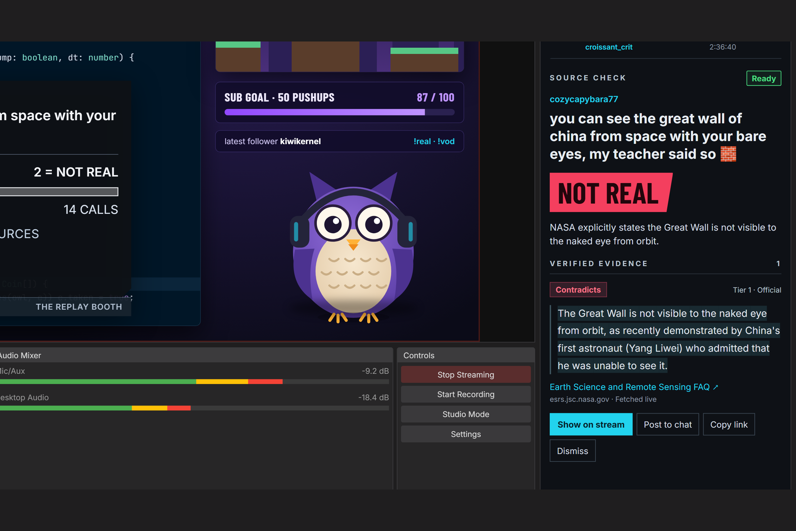The width and height of the screenshot is (796, 531).
Task: Click the '-18.4 dB' Desktop Audio level
Action: coord(374,397)
